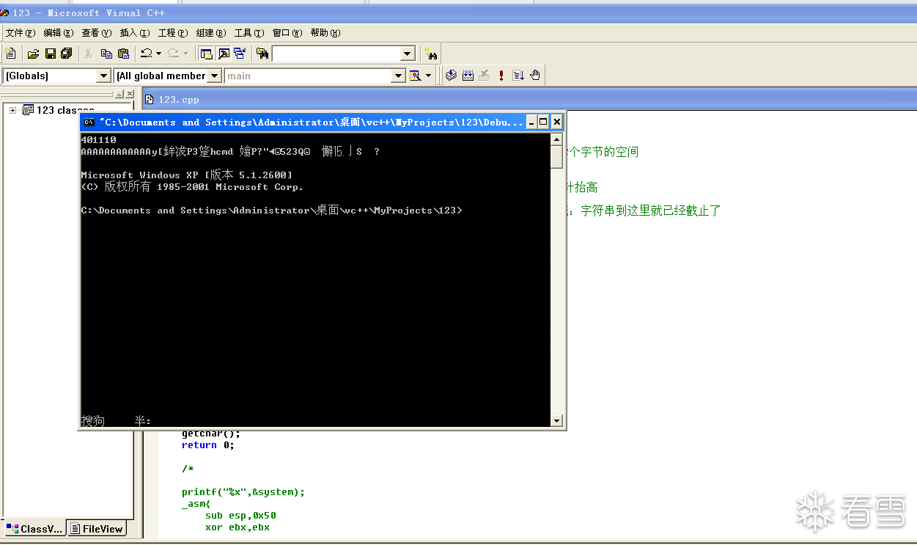The height and width of the screenshot is (545, 917).
Task: Click the WizardBar actions icon
Action: 416,76
